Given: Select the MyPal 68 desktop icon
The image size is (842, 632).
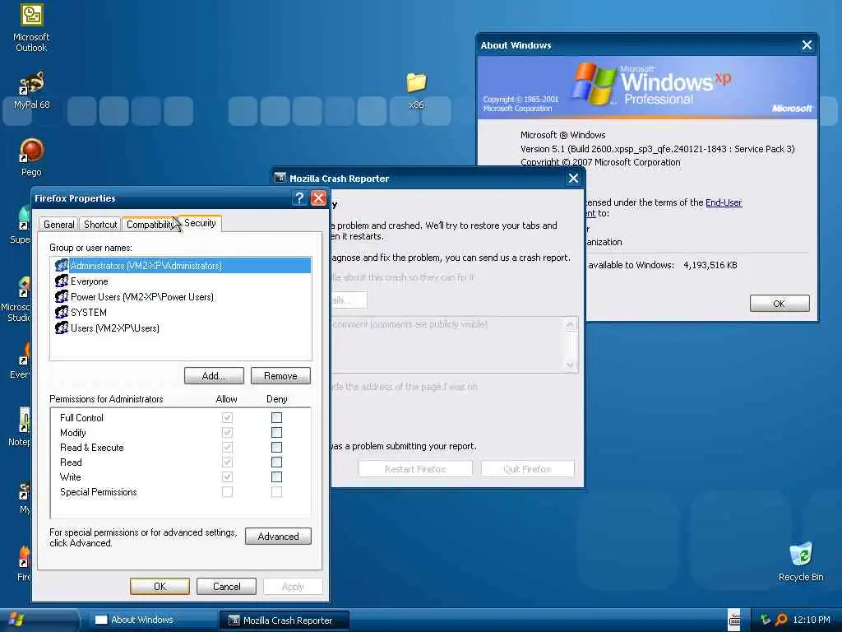Looking at the screenshot, I should [x=32, y=90].
